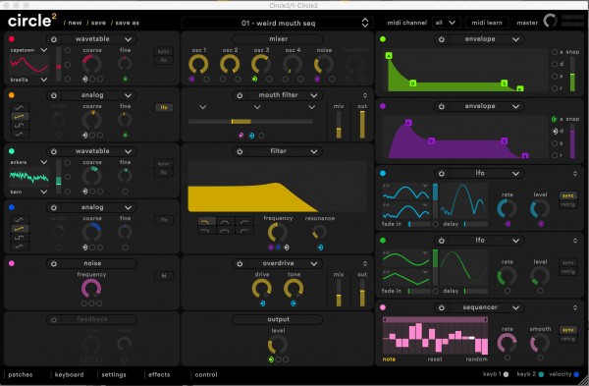Toggle power on blue lfo
The image size is (589, 386).
442,174
